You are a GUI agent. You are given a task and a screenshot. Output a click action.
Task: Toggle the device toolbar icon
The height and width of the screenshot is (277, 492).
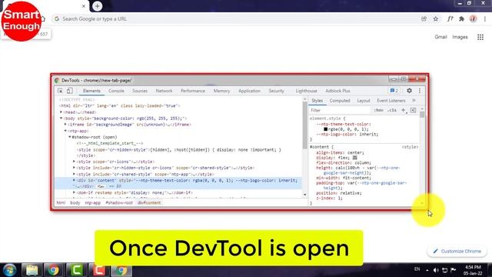70,91
